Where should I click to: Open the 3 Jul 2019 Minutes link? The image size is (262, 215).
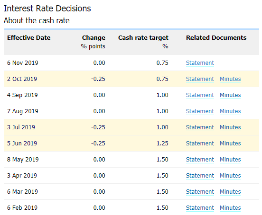pos(230,127)
